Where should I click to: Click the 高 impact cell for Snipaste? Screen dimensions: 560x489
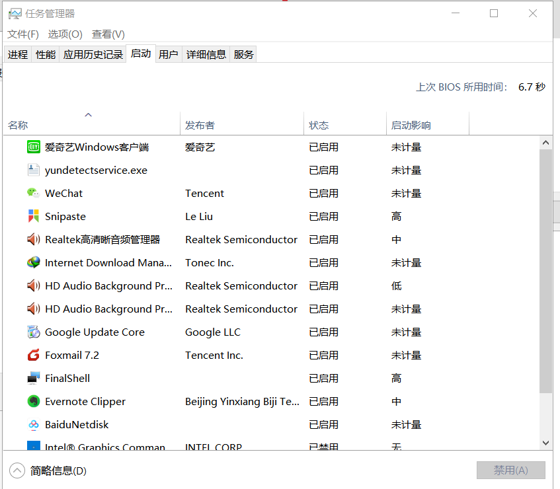[396, 217]
